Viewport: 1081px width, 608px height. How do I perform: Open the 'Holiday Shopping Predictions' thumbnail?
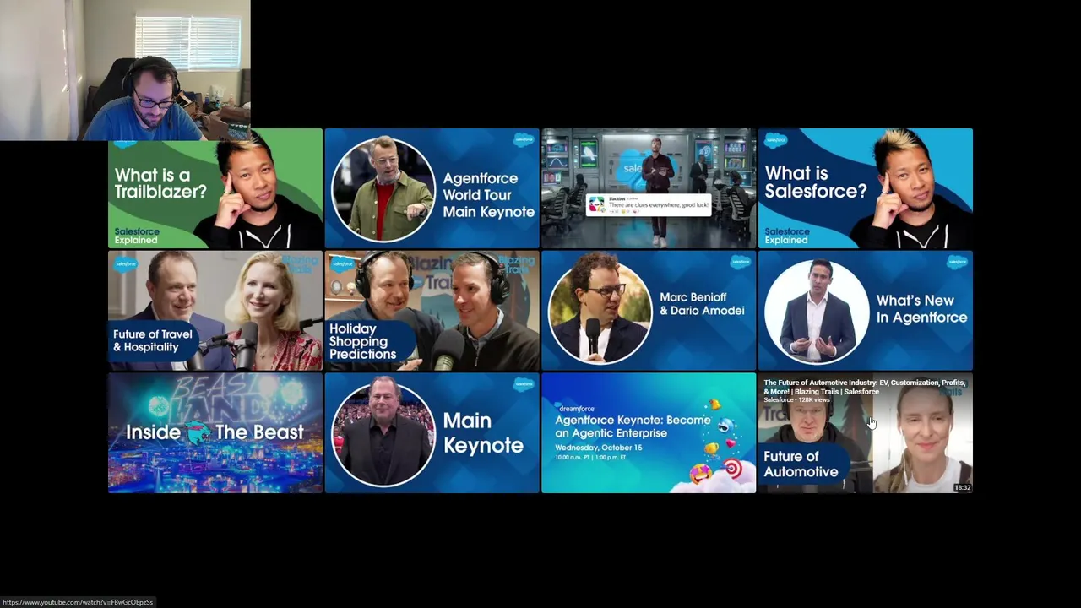pyautogui.click(x=432, y=311)
